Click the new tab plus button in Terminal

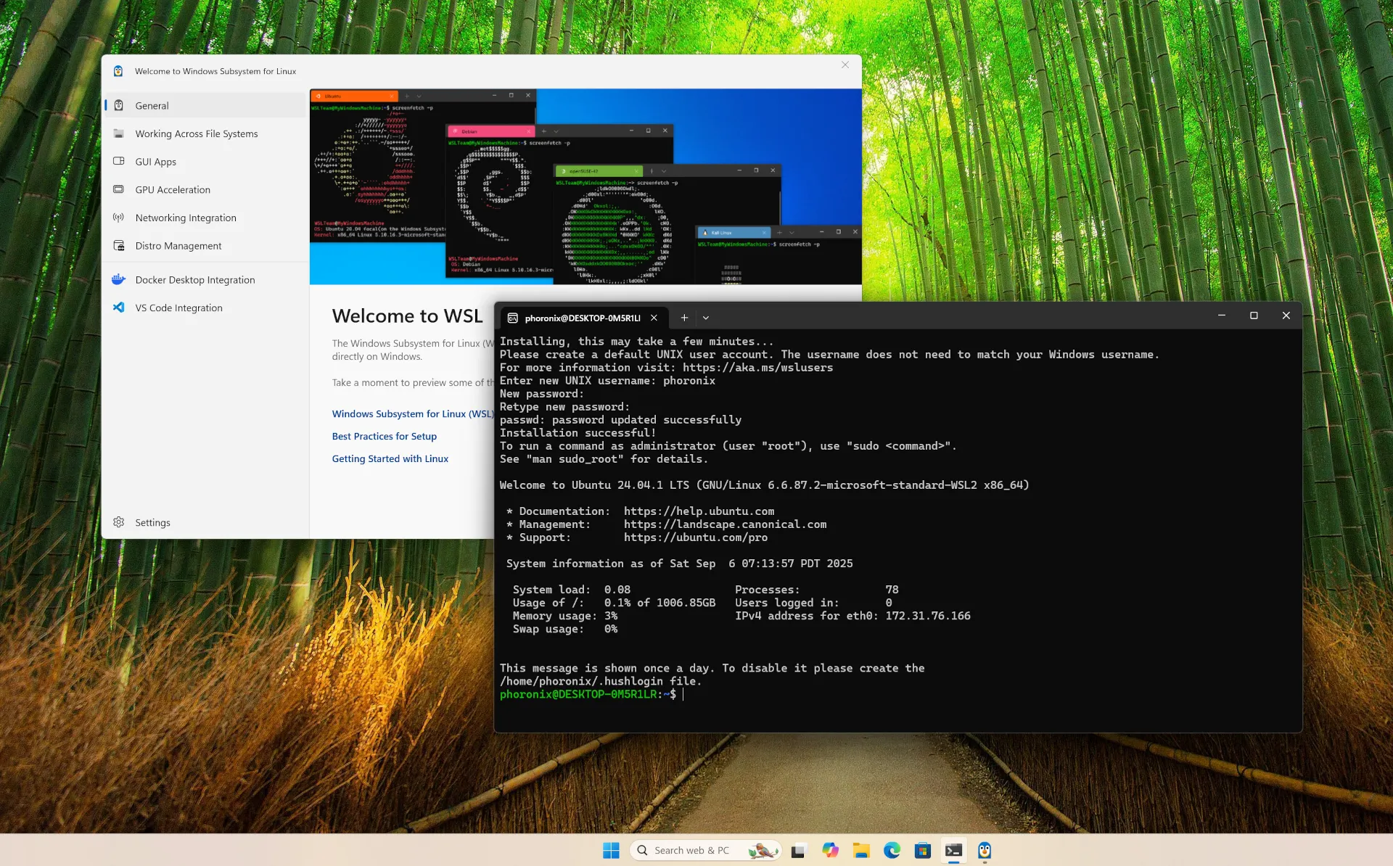(683, 318)
